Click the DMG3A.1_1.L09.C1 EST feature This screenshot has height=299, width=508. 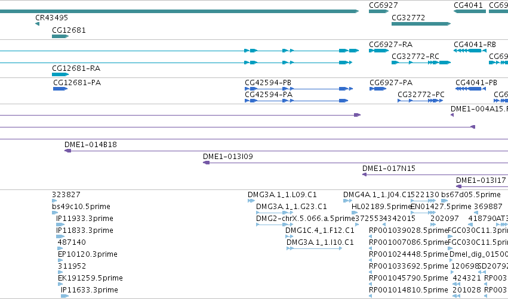[x=251, y=201]
